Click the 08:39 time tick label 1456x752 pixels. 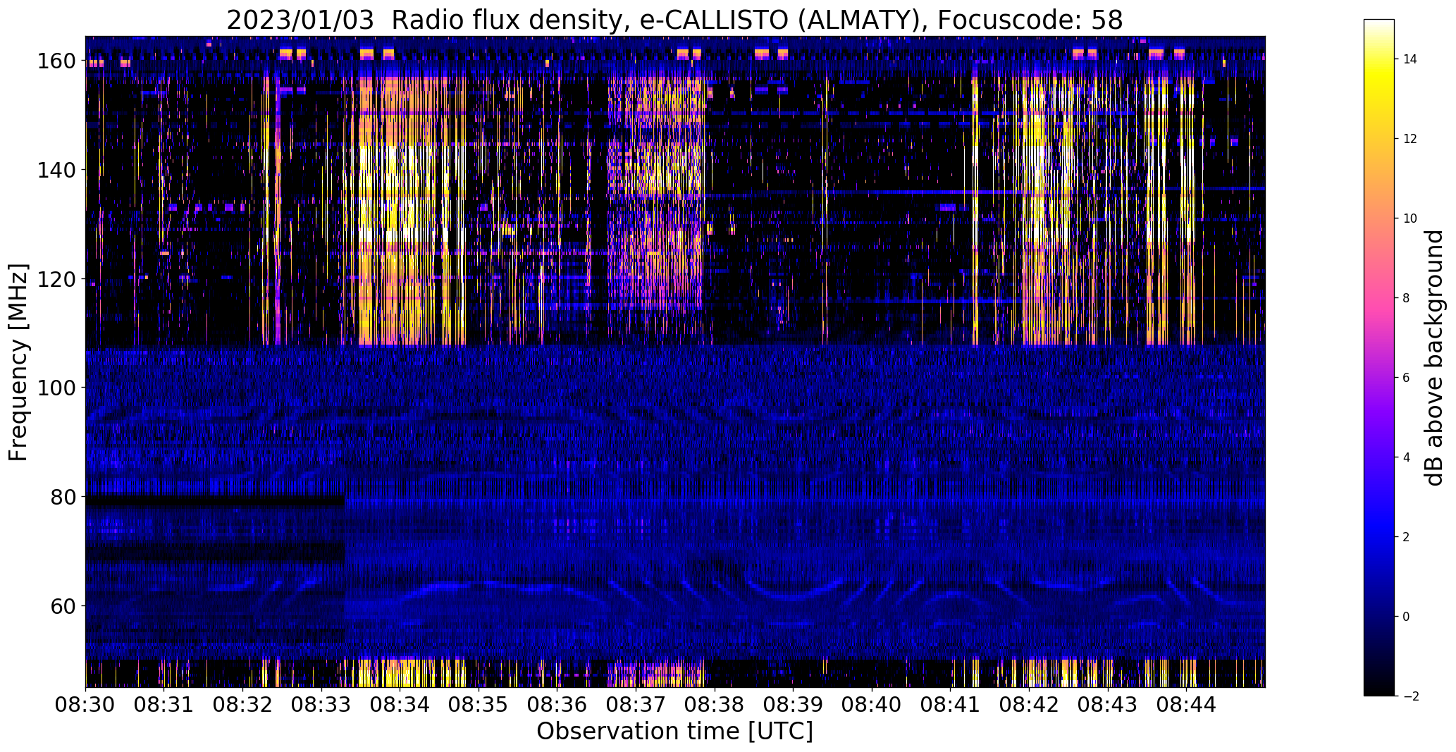point(794,703)
